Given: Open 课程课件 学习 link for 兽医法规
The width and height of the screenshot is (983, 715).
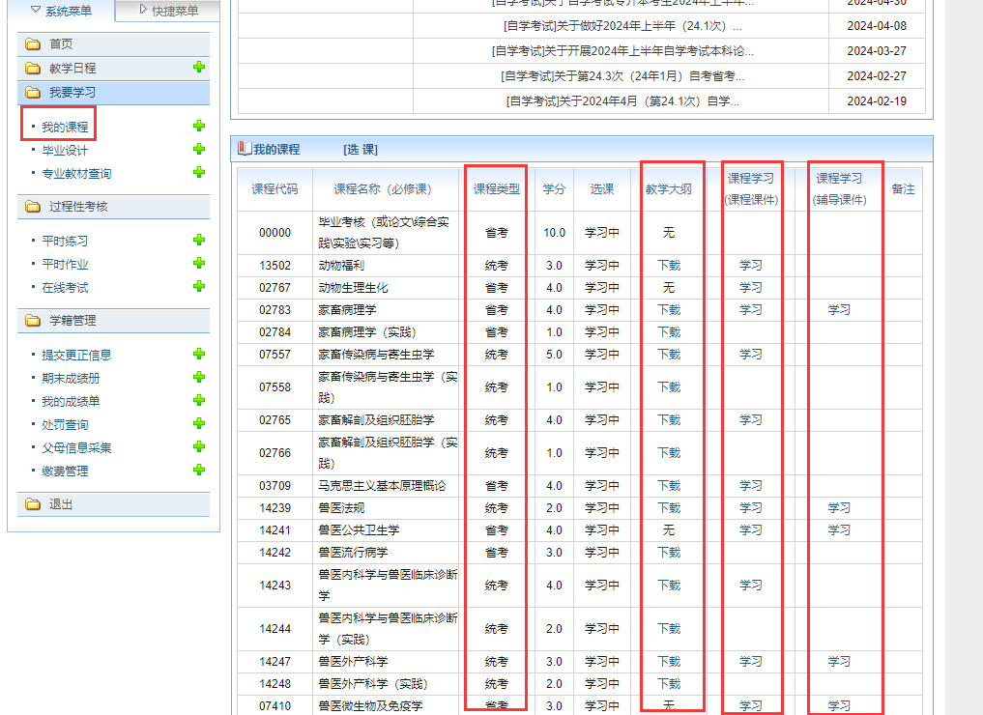Looking at the screenshot, I should (751, 508).
